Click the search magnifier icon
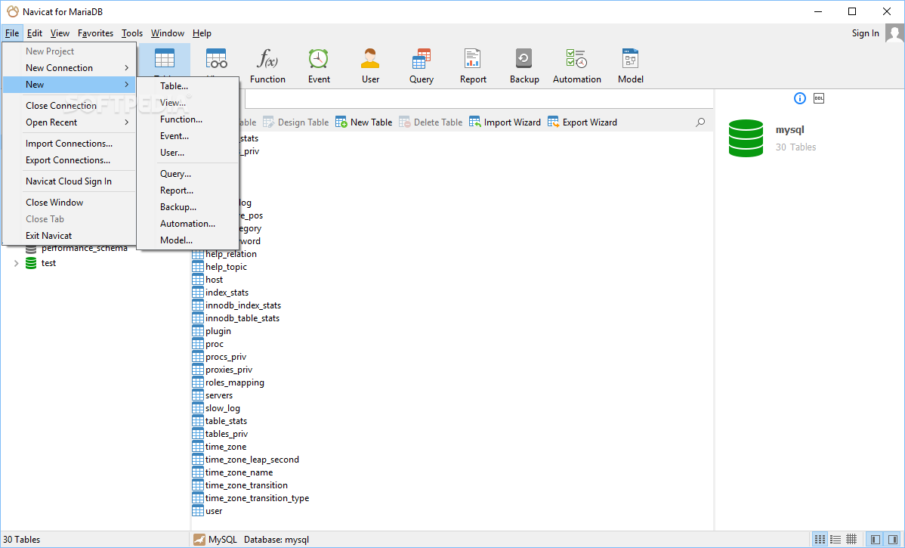 (x=700, y=122)
